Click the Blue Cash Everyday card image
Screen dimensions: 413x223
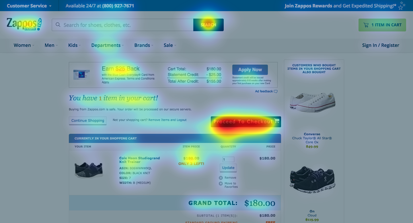click(81, 75)
